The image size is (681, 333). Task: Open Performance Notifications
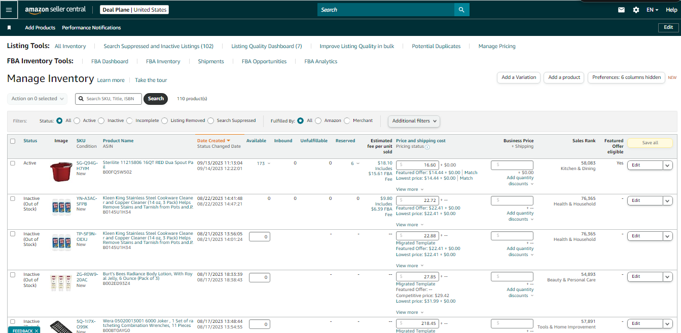[x=91, y=27]
